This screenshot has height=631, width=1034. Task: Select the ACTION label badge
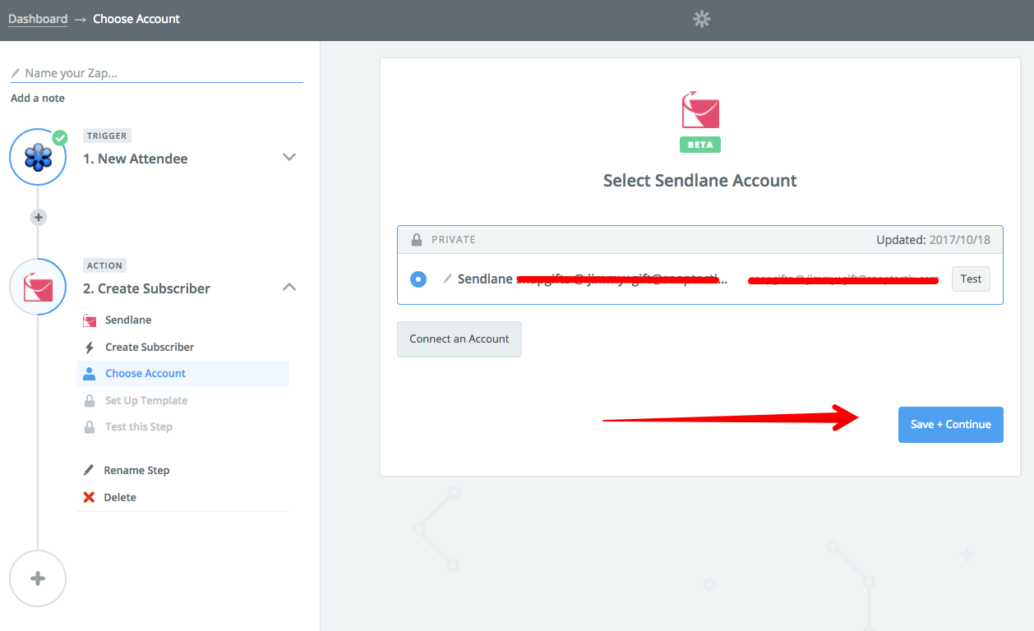point(104,265)
